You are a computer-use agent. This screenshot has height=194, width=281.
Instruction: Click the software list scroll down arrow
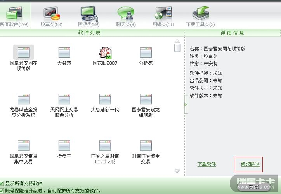[177, 171]
